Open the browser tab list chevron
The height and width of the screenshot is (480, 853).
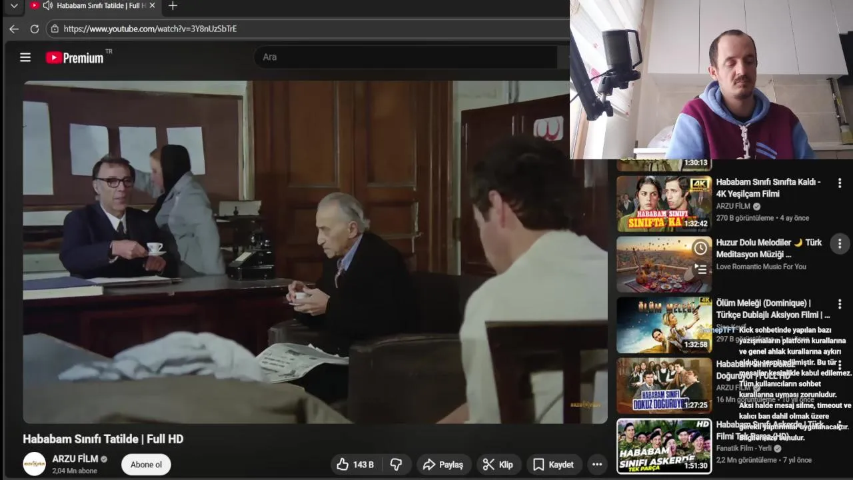(13, 5)
